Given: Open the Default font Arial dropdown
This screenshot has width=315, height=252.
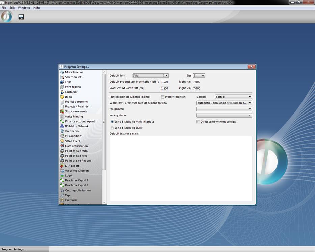Looking at the screenshot, I should 151,76.
